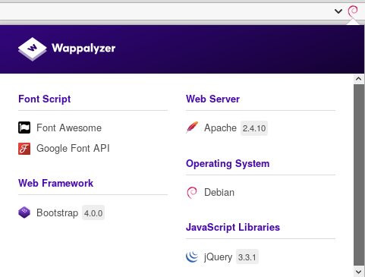Click the scrollbar up arrow

pos(358,79)
